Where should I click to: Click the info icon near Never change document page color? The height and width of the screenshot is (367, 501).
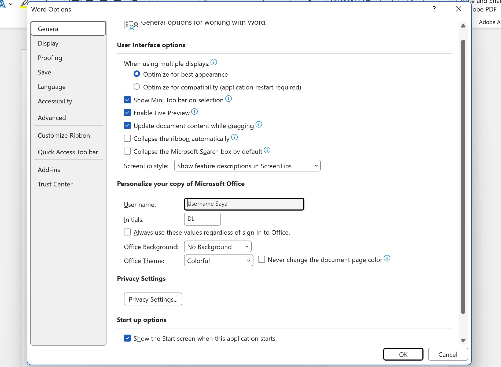[387, 259]
